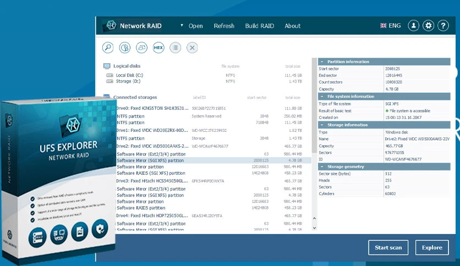Collapse the Storage information section
Screen dimensions: 460x266
tap(322, 125)
